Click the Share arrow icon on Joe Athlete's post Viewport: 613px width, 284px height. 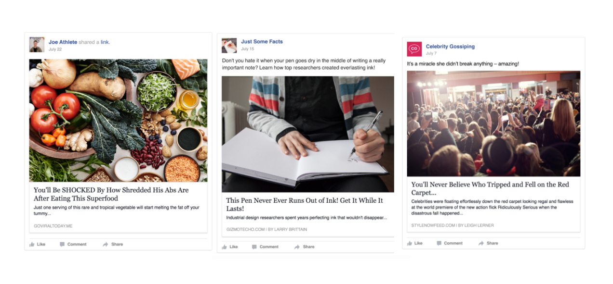[x=105, y=244]
